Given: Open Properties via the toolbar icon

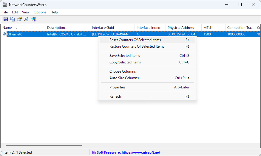Looking at the screenshot, I should [x=19, y=19].
